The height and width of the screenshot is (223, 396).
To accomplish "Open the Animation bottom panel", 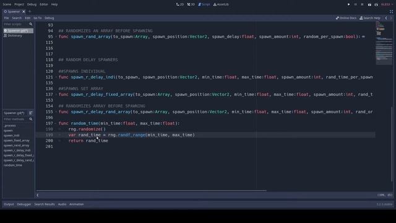I will tap(77, 204).
